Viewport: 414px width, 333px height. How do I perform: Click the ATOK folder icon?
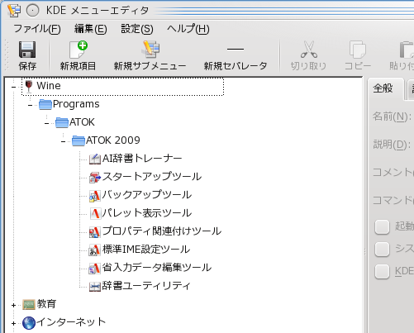pos(62,122)
